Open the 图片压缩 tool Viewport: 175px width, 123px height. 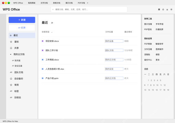(x=148, y=24)
